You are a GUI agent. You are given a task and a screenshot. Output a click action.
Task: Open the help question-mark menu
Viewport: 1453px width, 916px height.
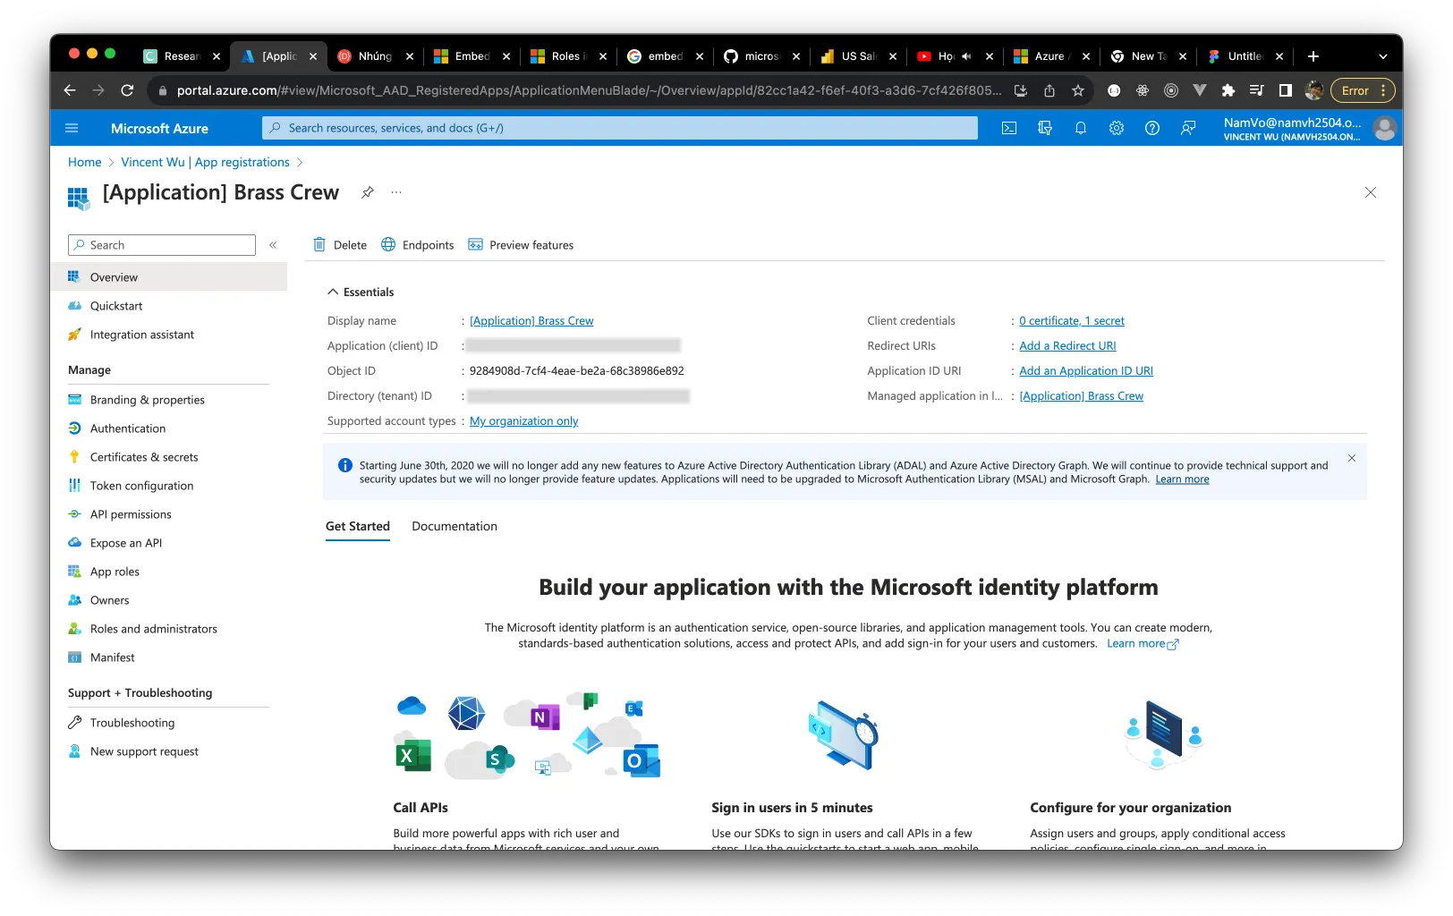1152,128
